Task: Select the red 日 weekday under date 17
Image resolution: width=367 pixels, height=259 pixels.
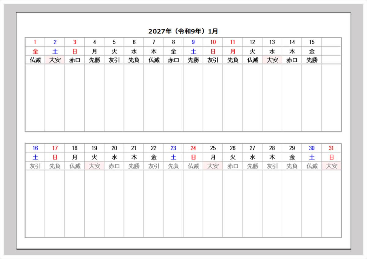Action: (x=55, y=157)
